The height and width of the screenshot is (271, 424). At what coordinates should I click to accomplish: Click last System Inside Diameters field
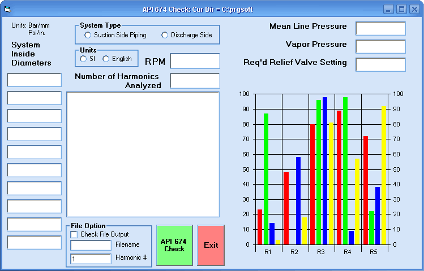click(x=35, y=242)
